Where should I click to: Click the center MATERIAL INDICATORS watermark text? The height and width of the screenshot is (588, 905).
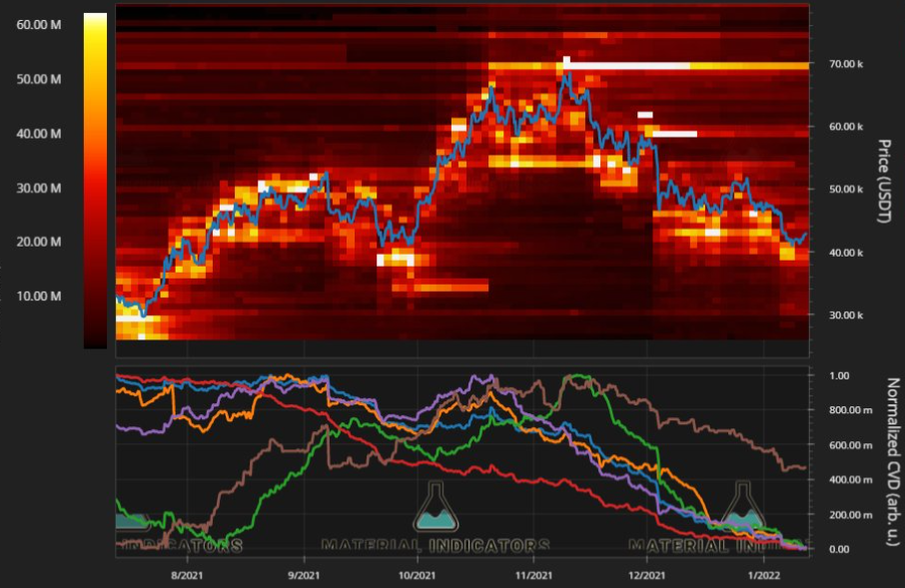436,546
